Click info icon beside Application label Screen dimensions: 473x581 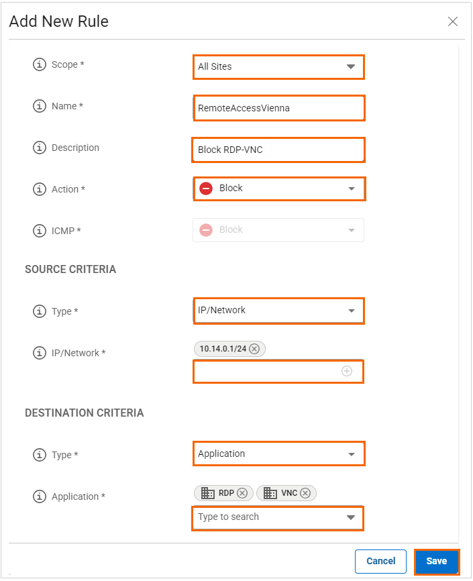[x=40, y=496]
